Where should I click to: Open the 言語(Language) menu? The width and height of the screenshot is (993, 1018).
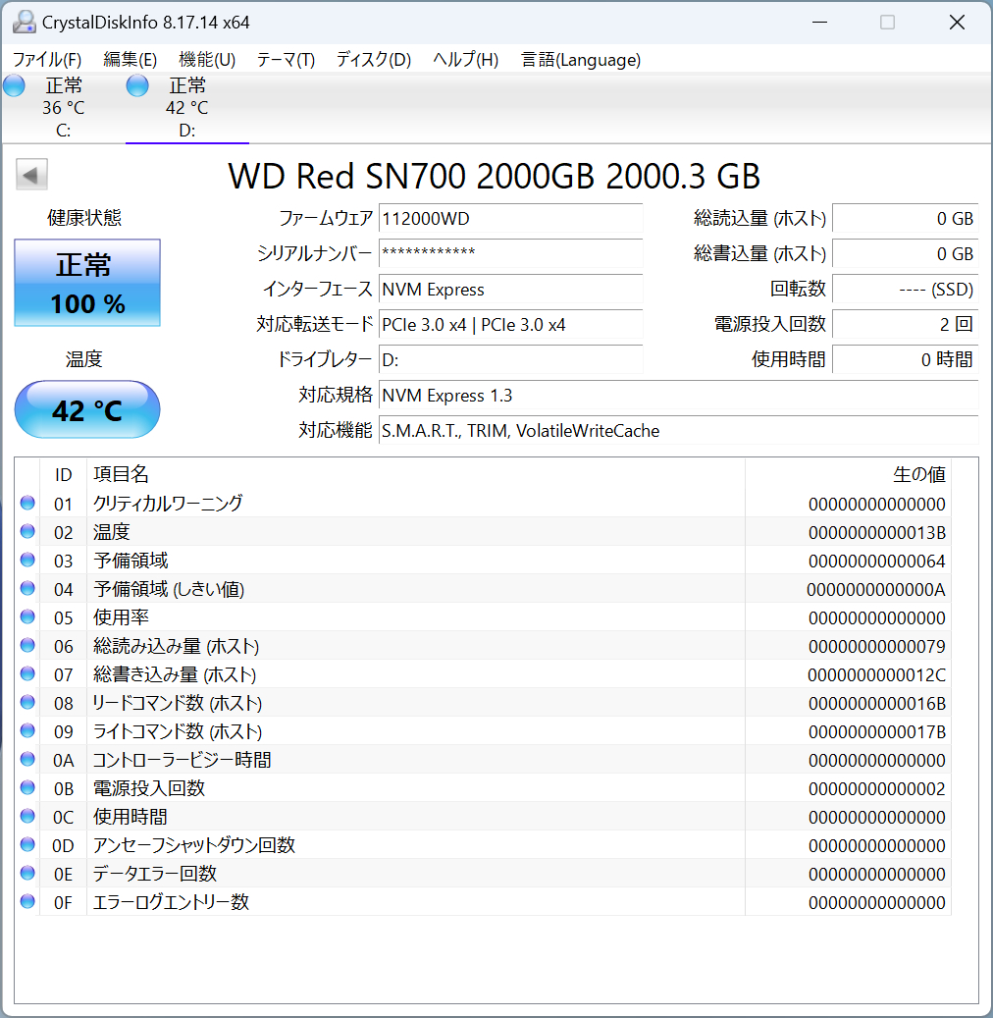click(x=581, y=60)
